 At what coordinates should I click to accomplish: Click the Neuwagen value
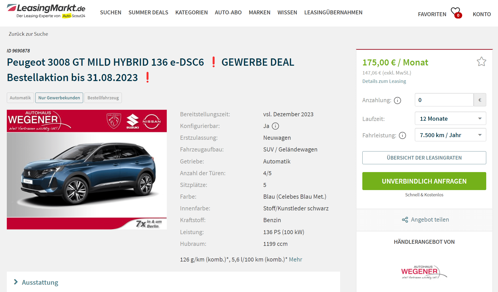click(277, 138)
